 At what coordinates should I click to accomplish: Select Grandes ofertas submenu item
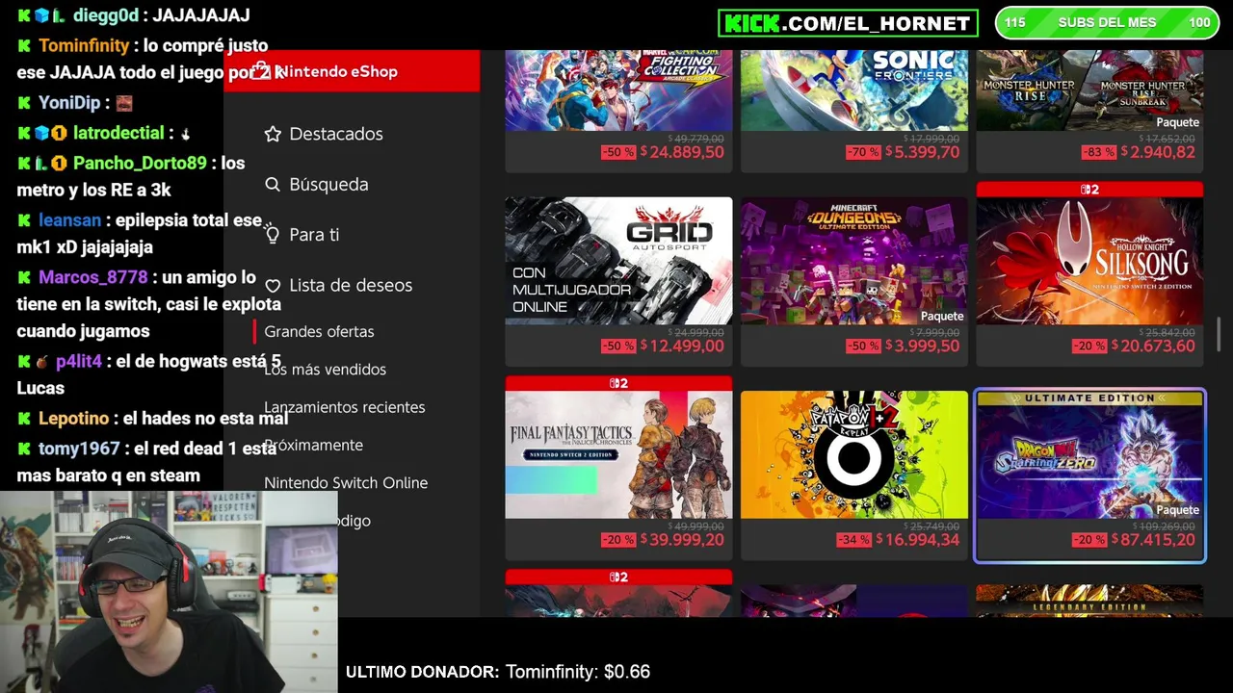click(x=319, y=331)
